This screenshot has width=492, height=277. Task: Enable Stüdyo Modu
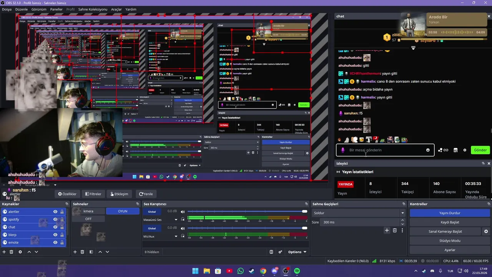coord(450,241)
